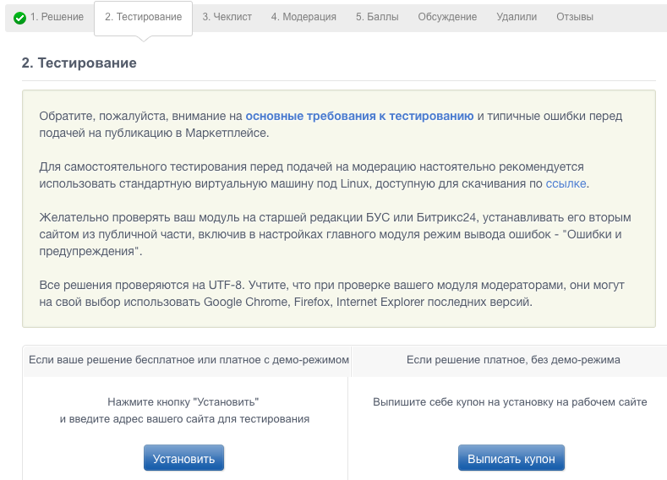This screenshot has height=480, width=667.
Task: Click the instruction text about pressing "Установить"
Action: (184, 411)
